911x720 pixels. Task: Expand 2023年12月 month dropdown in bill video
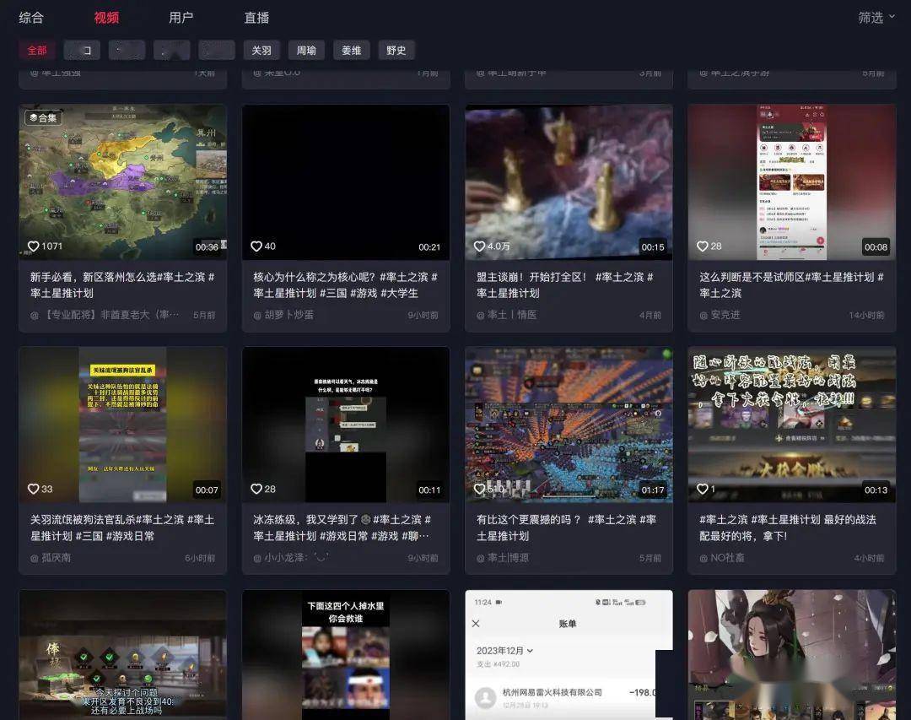(504, 651)
